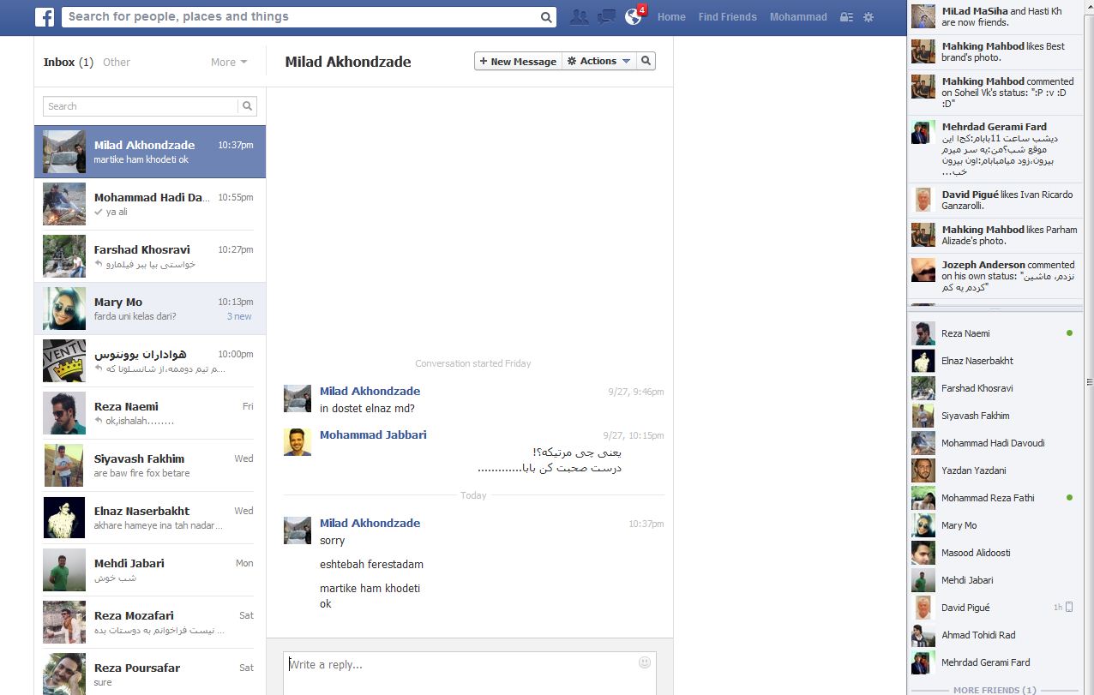Screen dimensions: 1094x695
Task: Open Actions dropdown menu
Action: pos(599,61)
